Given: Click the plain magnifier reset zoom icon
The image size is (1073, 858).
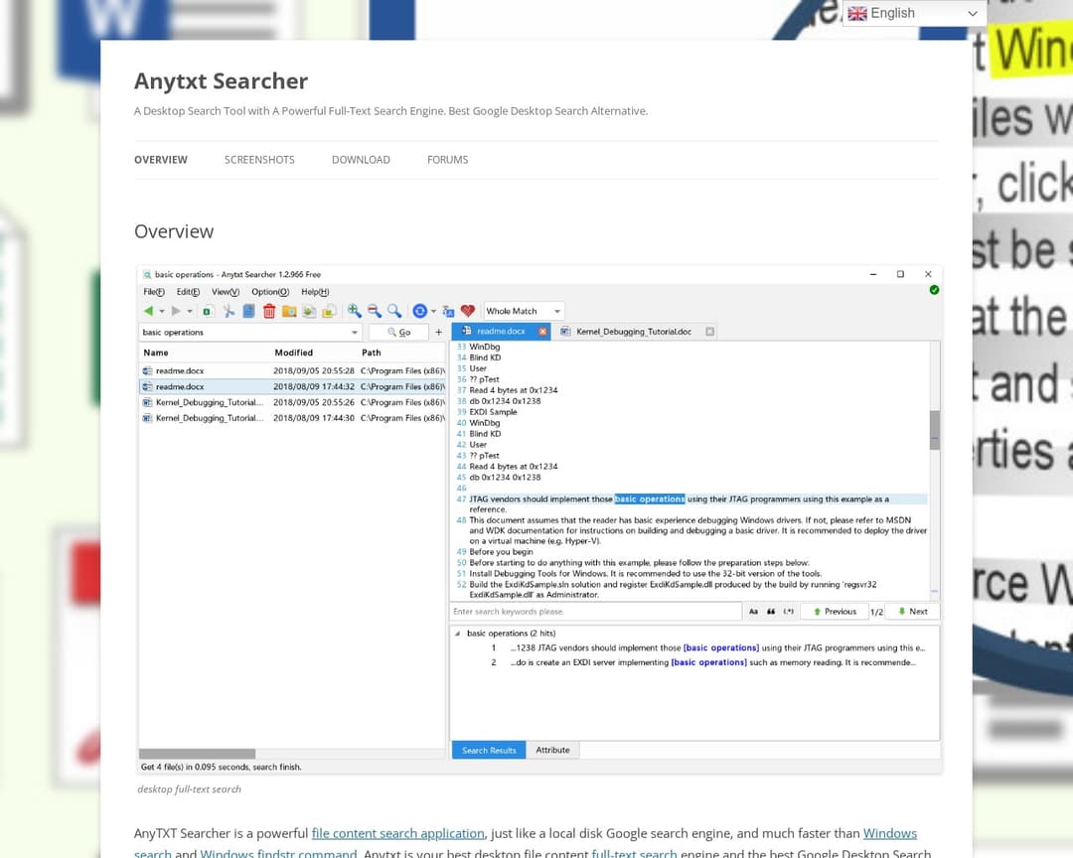Looking at the screenshot, I should click(394, 311).
